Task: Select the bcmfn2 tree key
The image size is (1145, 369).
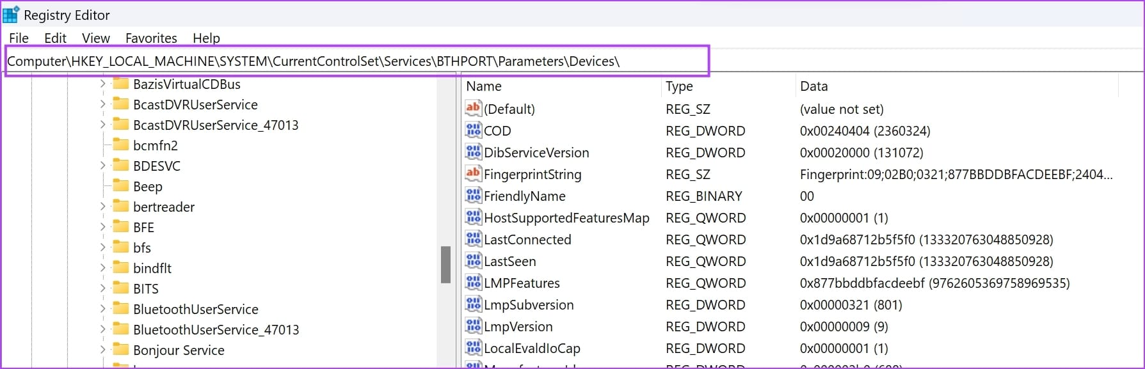Action: [155, 145]
